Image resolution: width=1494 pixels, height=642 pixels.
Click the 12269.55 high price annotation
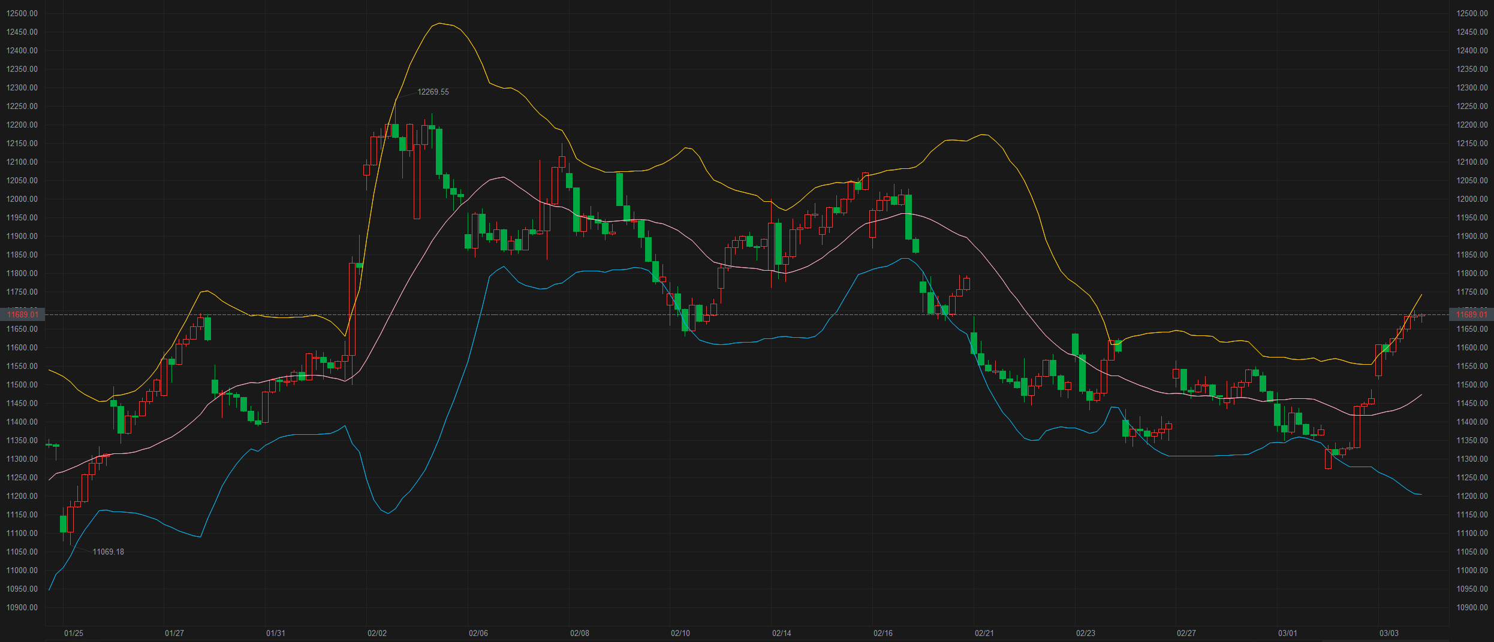pyautogui.click(x=433, y=92)
